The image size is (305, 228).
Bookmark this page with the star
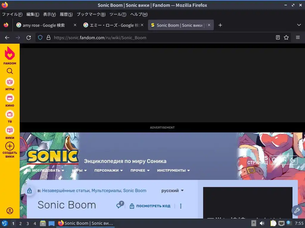click(286, 37)
